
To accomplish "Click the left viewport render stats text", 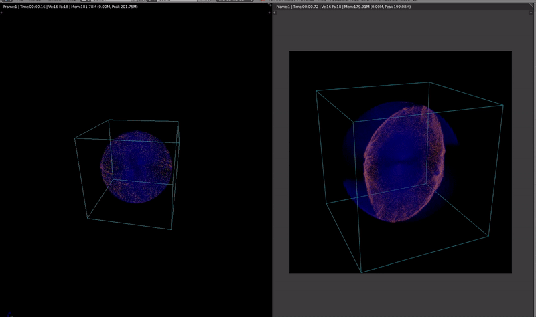I will pyautogui.click(x=70, y=7).
